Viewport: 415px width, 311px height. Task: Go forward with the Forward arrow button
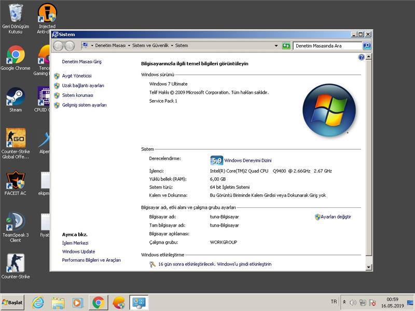[x=70, y=46]
